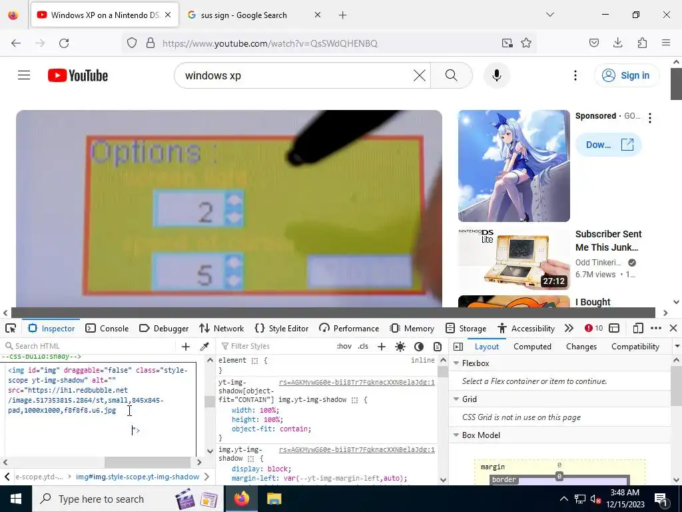Image resolution: width=682 pixels, height=512 pixels.
Task: Open YouTube's guide hamburger menu
Action: click(x=24, y=75)
